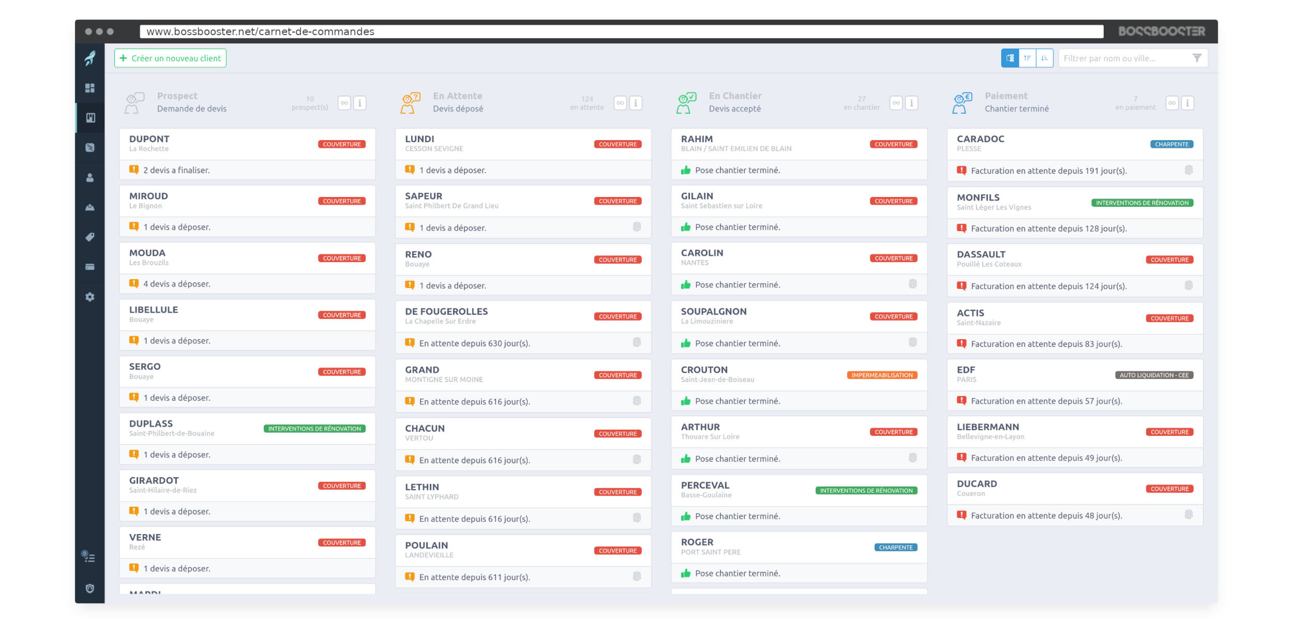
Task: Click the infinity button in Prospect column header
Action: pyautogui.click(x=344, y=103)
